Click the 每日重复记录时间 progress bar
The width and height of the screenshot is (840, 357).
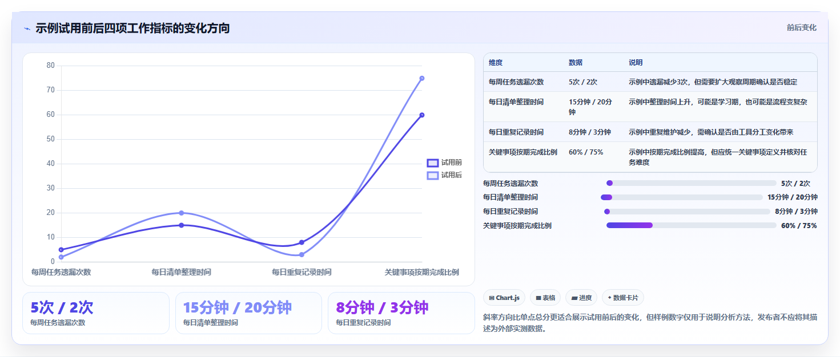pyautogui.click(x=687, y=212)
